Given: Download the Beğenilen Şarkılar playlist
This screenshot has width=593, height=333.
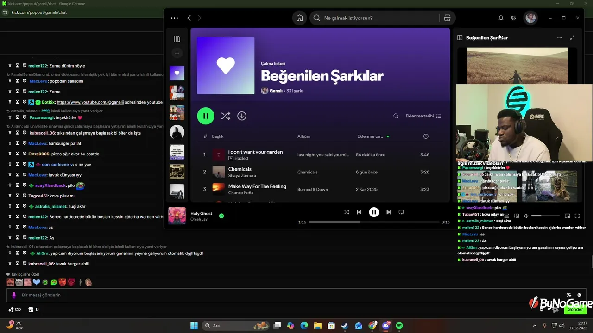Looking at the screenshot, I should [x=242, y=116].
